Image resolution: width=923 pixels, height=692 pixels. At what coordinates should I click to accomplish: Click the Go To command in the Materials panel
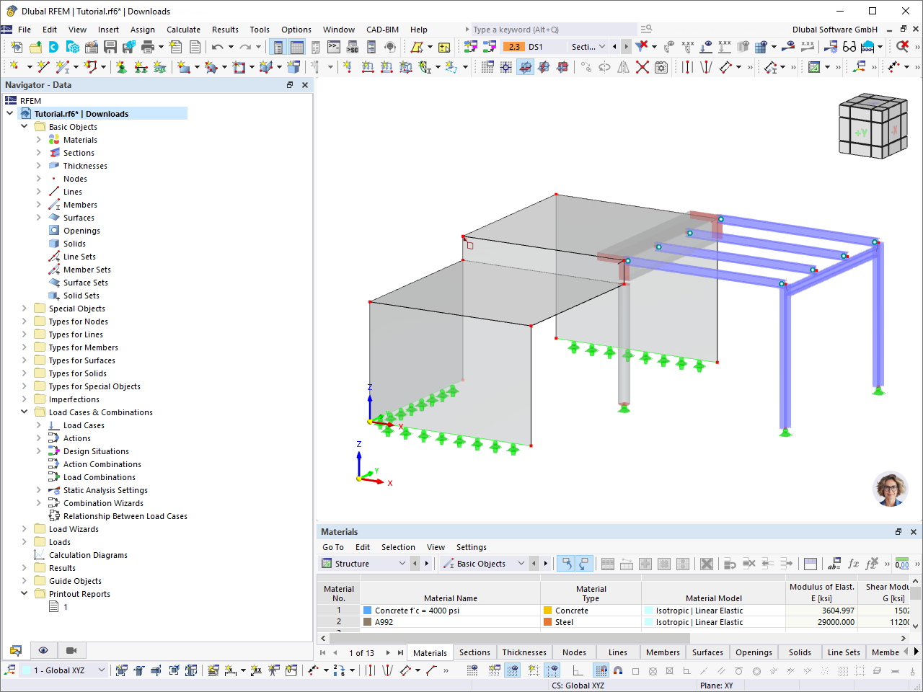coord(332,547)
